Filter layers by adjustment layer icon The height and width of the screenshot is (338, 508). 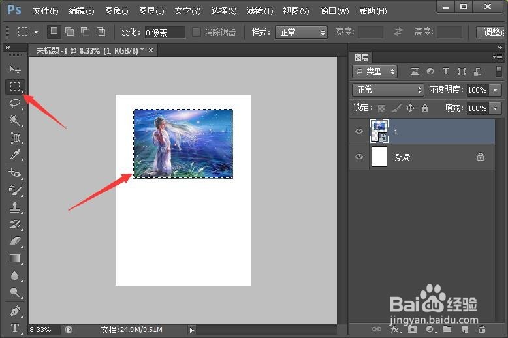[x=430, y=72]
